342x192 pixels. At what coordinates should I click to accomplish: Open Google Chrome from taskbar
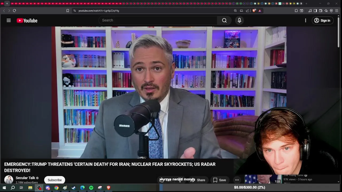(x=56, y=188)
